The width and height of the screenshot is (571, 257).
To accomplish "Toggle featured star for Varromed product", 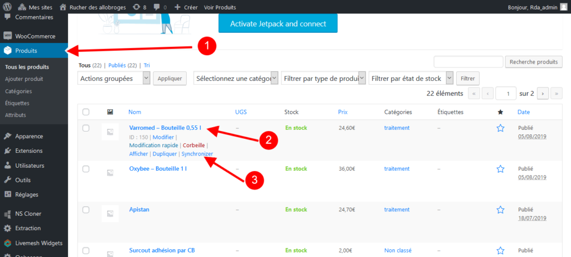I will [x=500, y=128].
